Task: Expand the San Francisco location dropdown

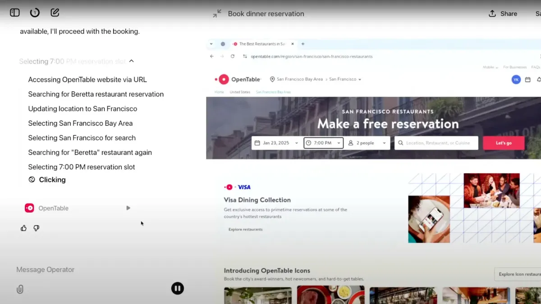Action: coord(345,79)
